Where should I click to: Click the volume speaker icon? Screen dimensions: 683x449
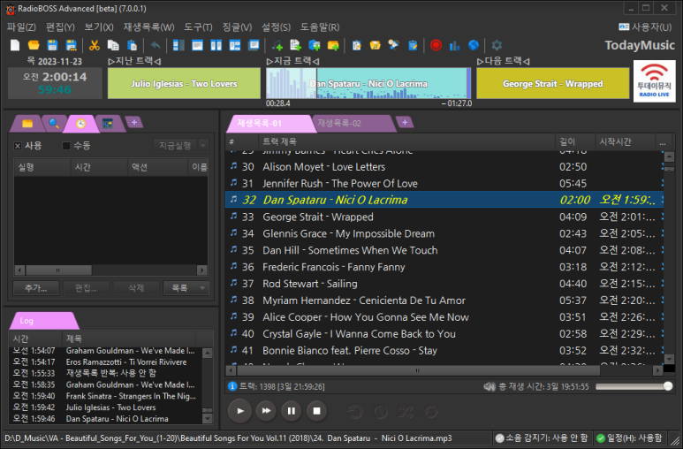tap(489, 386)
